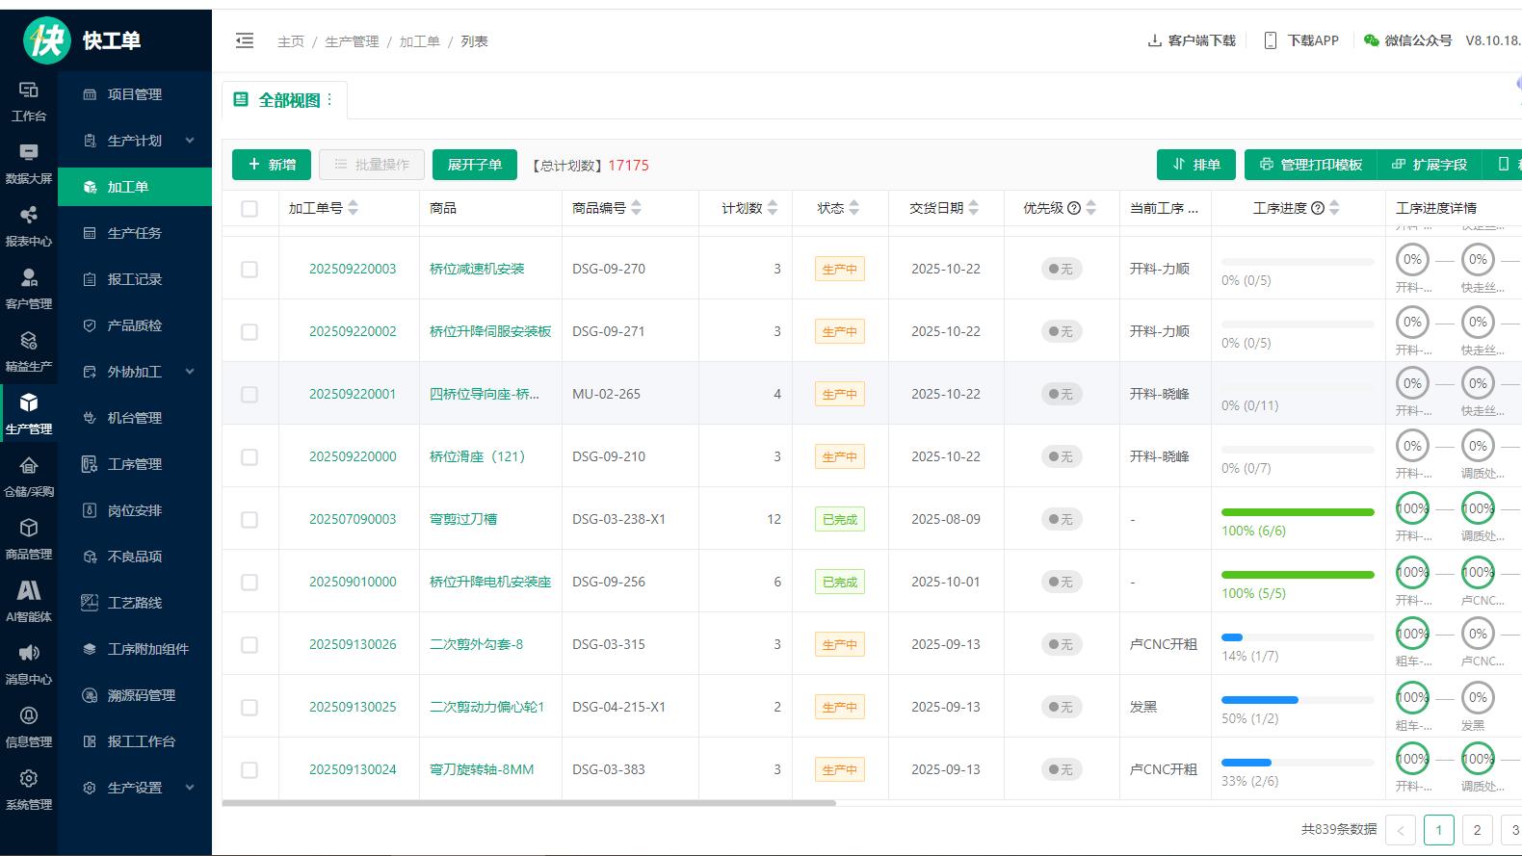The height and width of the screenshot is (856, 1522).
Task: Open order link 202509130026
Action: click(x=353, y=644)
